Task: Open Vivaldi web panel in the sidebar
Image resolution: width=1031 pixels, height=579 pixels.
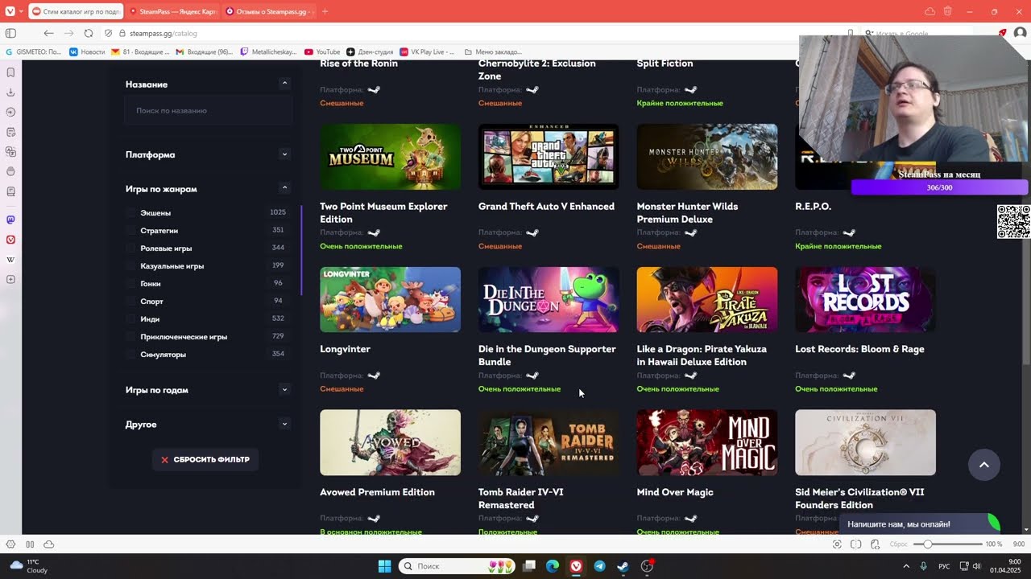Action: 10,240
